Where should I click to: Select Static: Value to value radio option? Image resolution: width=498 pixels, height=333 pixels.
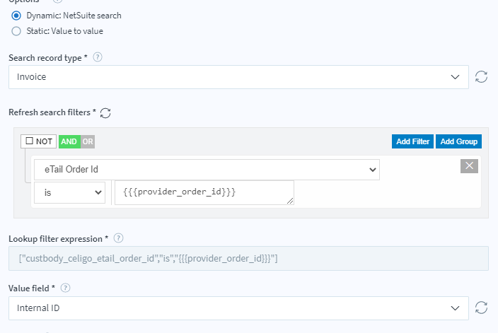click(16, 31)
